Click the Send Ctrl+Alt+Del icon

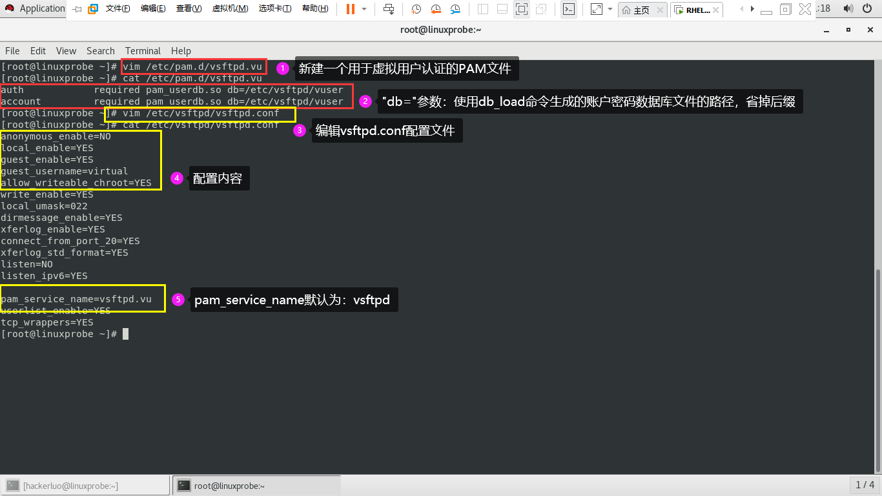pos(389,9)
